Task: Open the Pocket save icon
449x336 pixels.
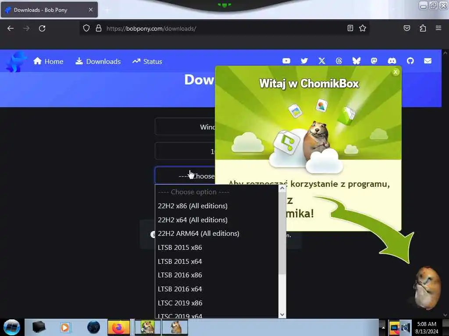Action: tap(406, 28)
